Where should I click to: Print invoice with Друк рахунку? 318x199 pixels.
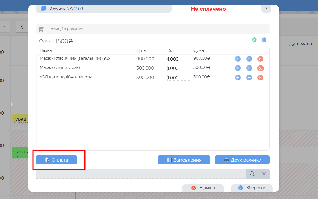coord(242,160)
